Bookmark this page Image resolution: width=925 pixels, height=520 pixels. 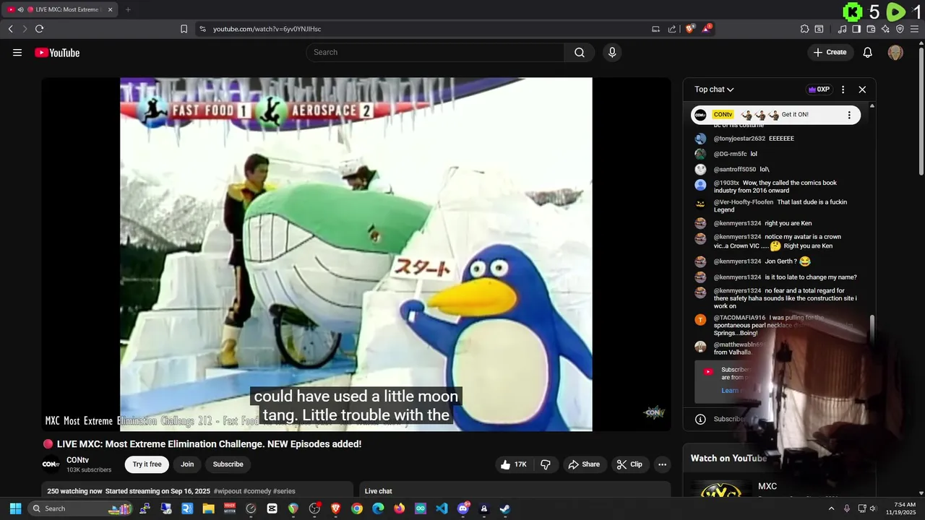point(184,29)
